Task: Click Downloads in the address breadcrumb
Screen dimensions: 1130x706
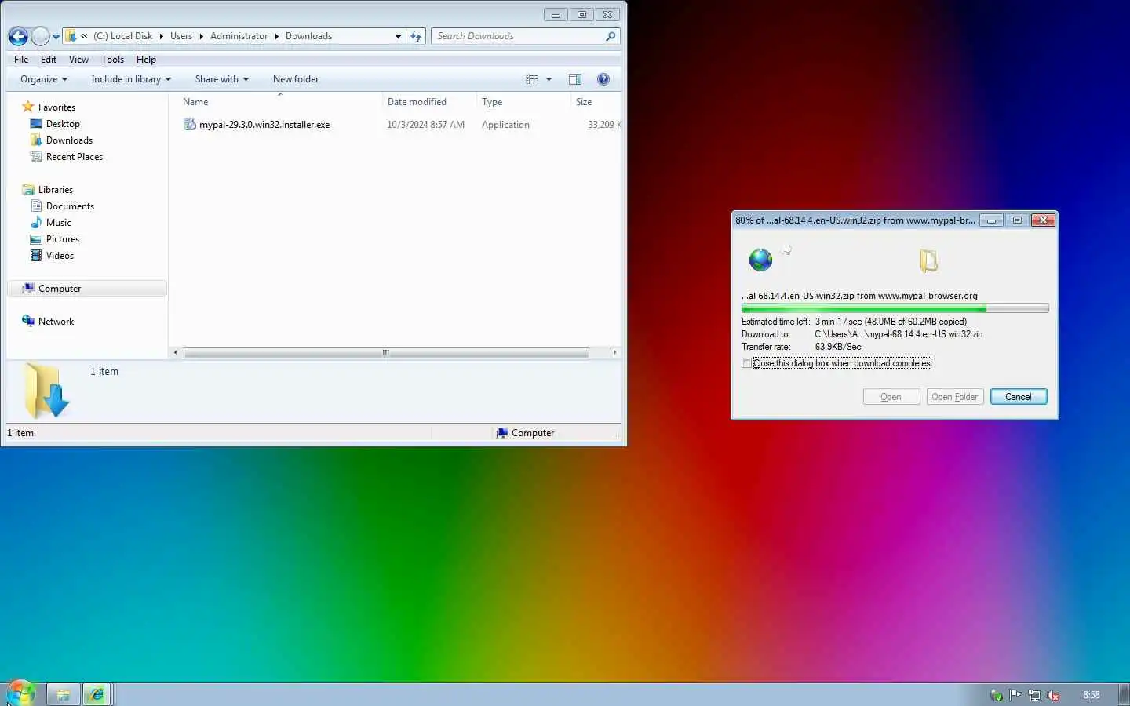Action: (308, 36)
